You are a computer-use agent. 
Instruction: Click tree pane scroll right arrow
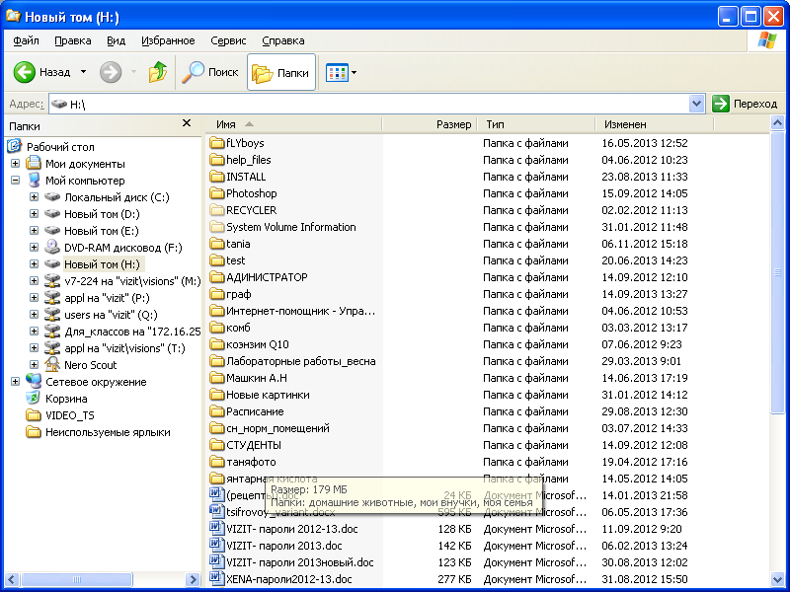coord(193,579)
